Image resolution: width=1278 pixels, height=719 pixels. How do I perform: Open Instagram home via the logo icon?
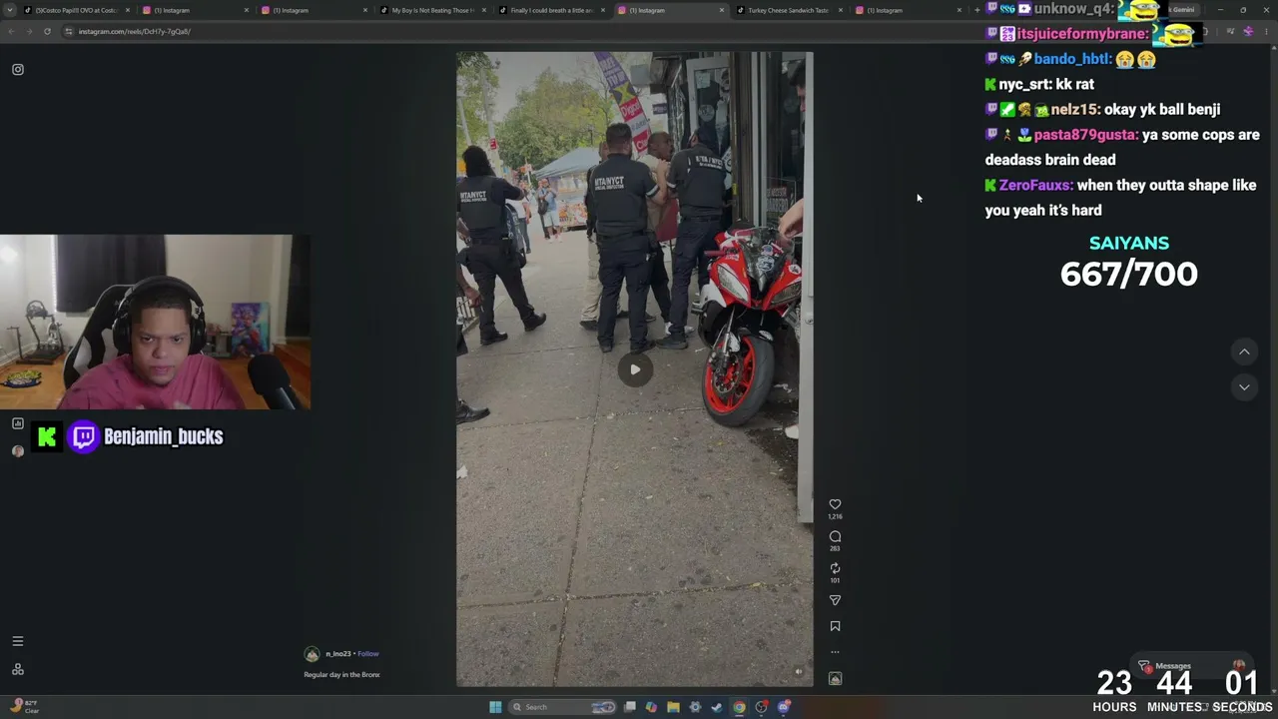[18, 69]
